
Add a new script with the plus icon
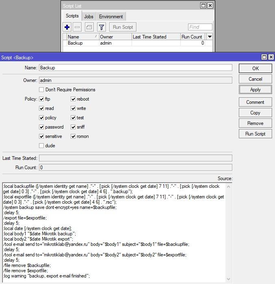[67, 27]
